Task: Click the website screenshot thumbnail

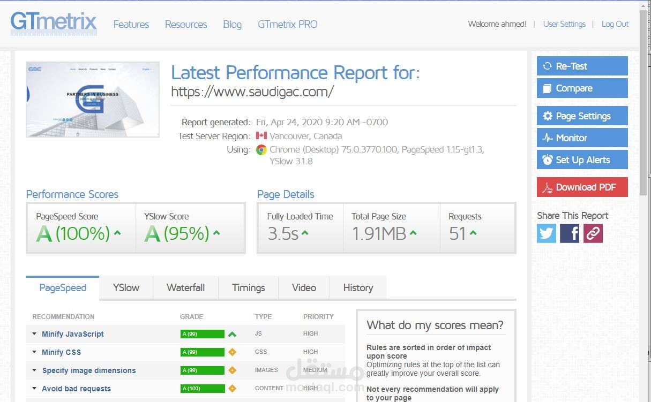Action: [x=93, y=100]
